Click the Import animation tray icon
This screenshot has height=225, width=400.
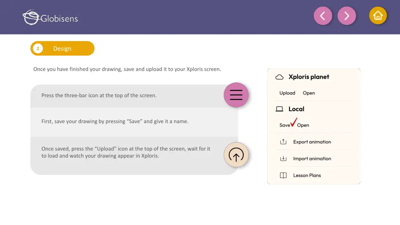pyautogui.click(x=283, y=159)
